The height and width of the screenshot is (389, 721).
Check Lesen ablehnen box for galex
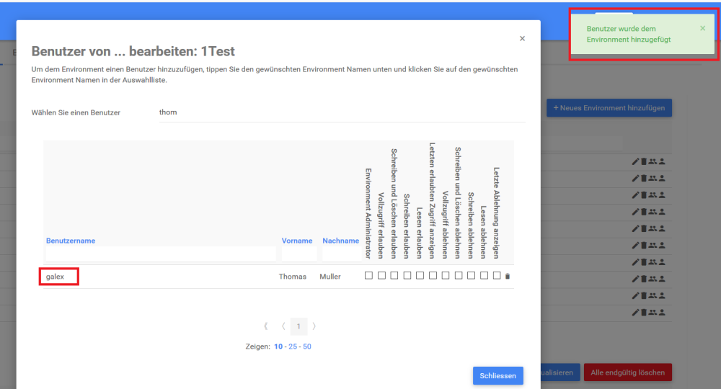click(x=484, y=276)
